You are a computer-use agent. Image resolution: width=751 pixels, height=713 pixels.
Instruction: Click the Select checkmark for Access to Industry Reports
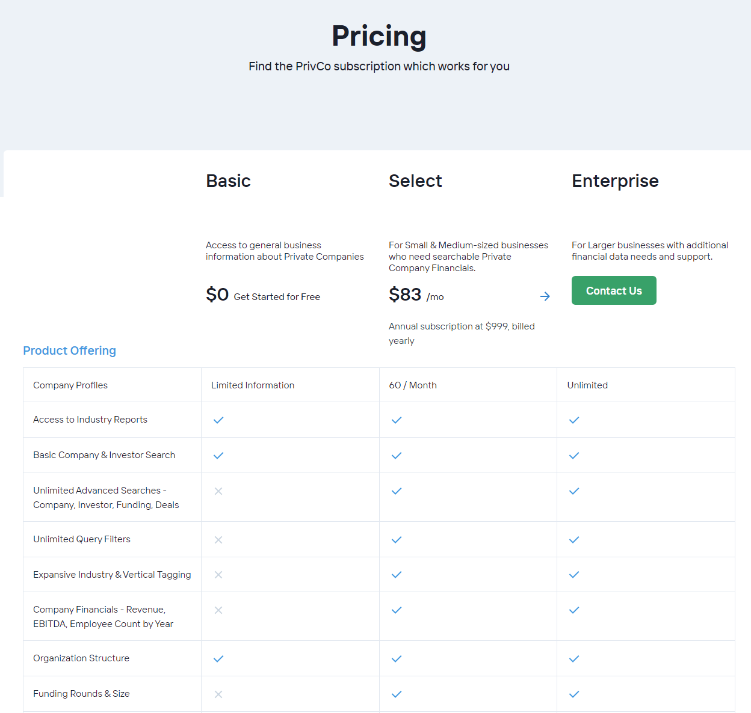tap(397, 420)
